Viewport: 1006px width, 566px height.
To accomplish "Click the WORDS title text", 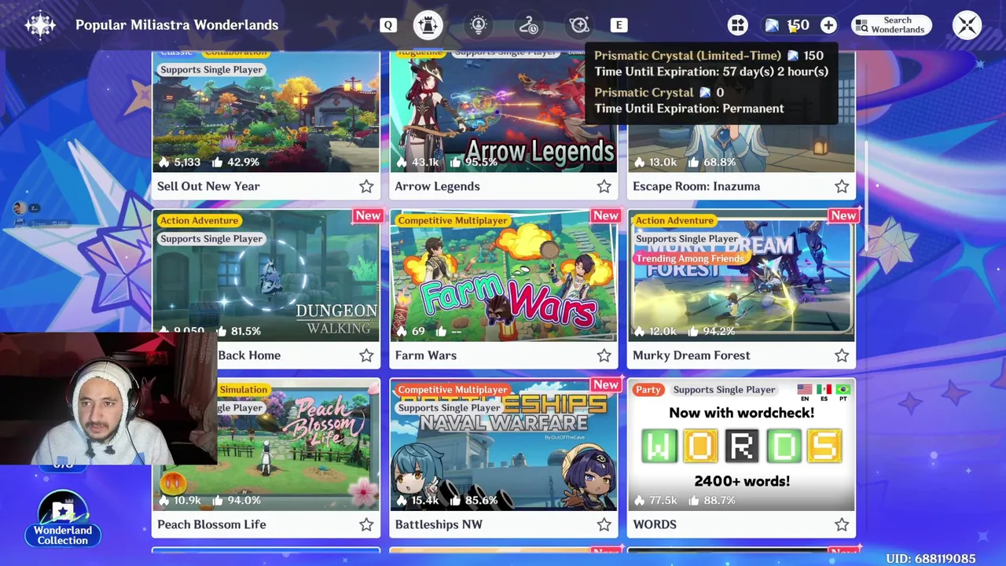I will (x=654, y=524).
